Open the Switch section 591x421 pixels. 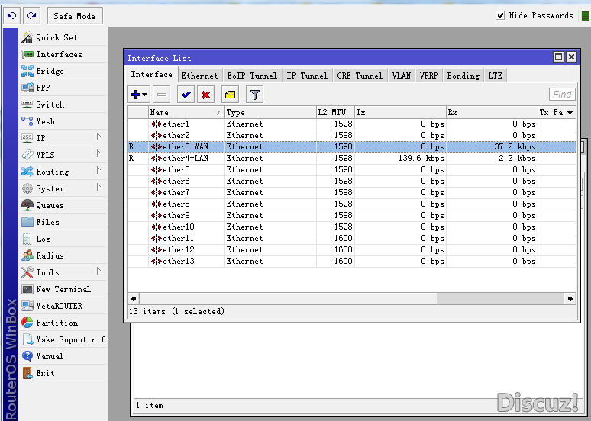63,104
